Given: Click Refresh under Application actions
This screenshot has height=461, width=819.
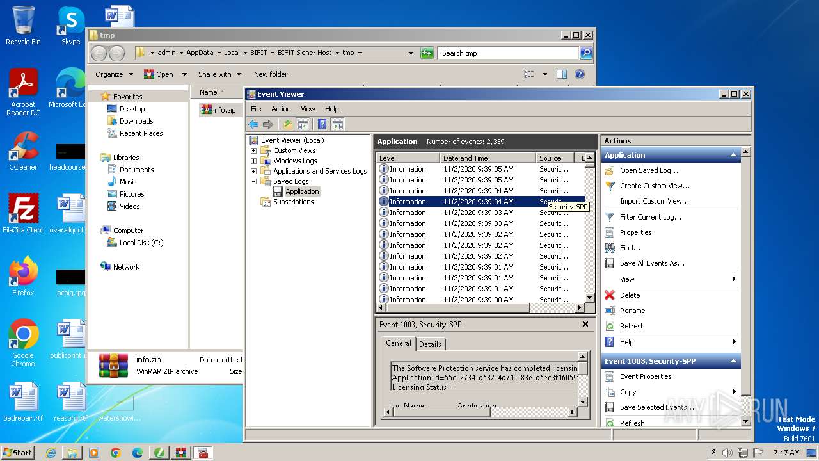Looking at the screenshot, I should 632,326.
